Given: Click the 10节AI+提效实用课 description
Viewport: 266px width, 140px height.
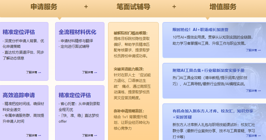Looking at the screenshot, I should coord(213,40).
